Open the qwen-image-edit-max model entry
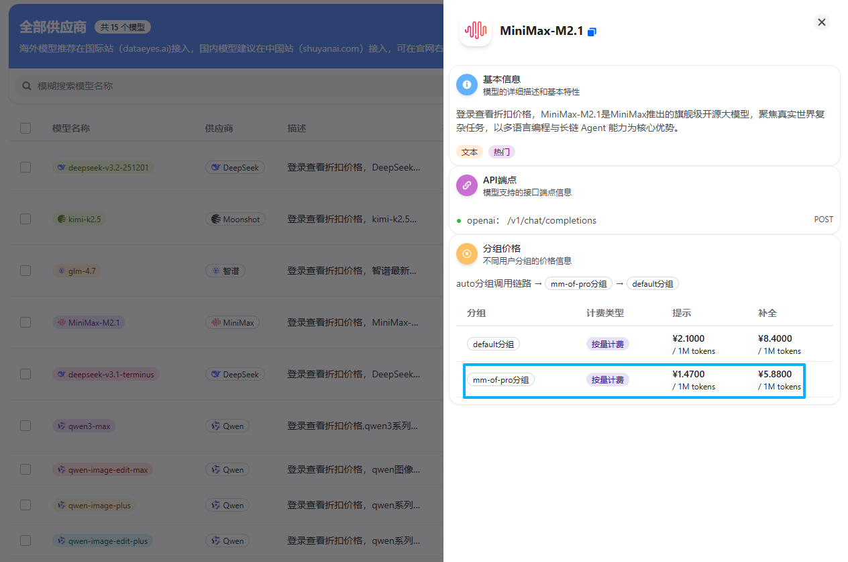The image size is (848, 562). tap(103, 470)
